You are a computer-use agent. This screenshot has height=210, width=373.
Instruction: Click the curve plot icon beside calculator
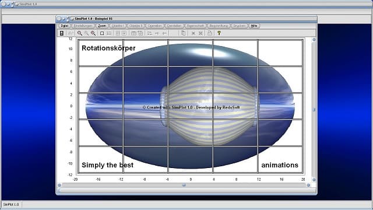tap(71, 33)
